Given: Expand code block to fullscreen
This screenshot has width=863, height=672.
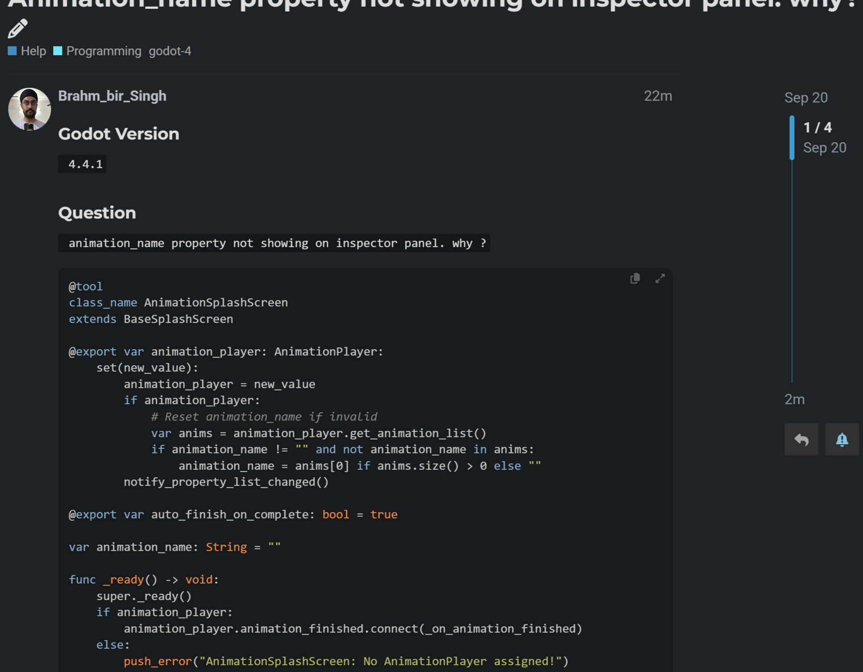Looking at the screenshot, I should click(x=660, y=279).
